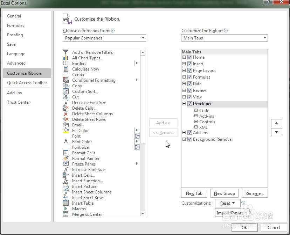Expand the XML group node
The image size is (290, 235).
tap(196, 127)
